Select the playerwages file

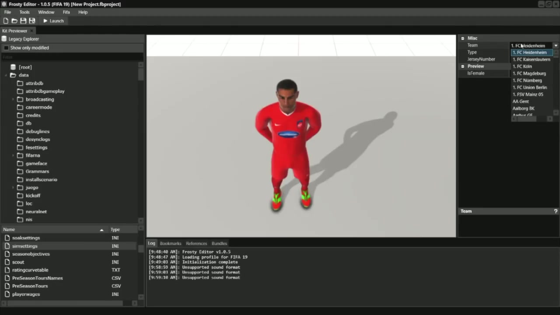tap(26, 294)
